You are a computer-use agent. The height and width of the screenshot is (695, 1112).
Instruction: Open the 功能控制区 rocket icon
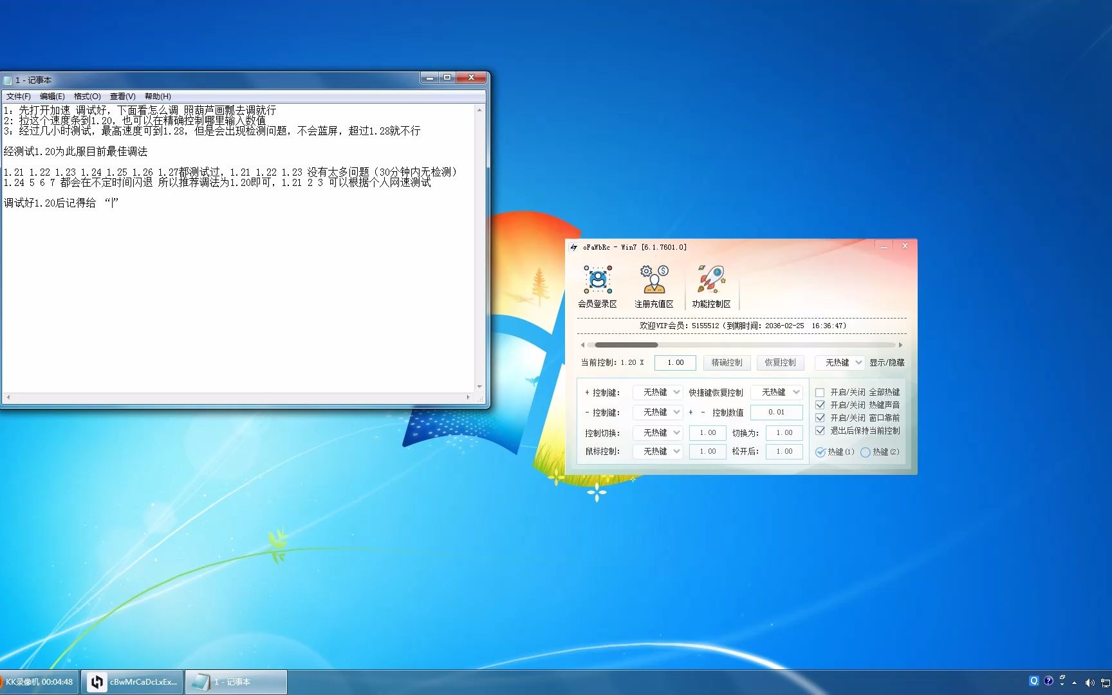click(x=711, y=287)
